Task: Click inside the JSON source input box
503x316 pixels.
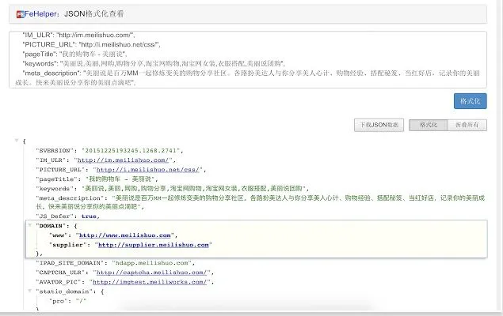Action: 248,59
